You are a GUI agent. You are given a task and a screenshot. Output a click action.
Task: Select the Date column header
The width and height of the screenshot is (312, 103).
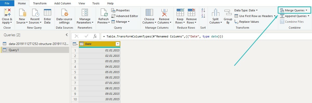(99, 44)
